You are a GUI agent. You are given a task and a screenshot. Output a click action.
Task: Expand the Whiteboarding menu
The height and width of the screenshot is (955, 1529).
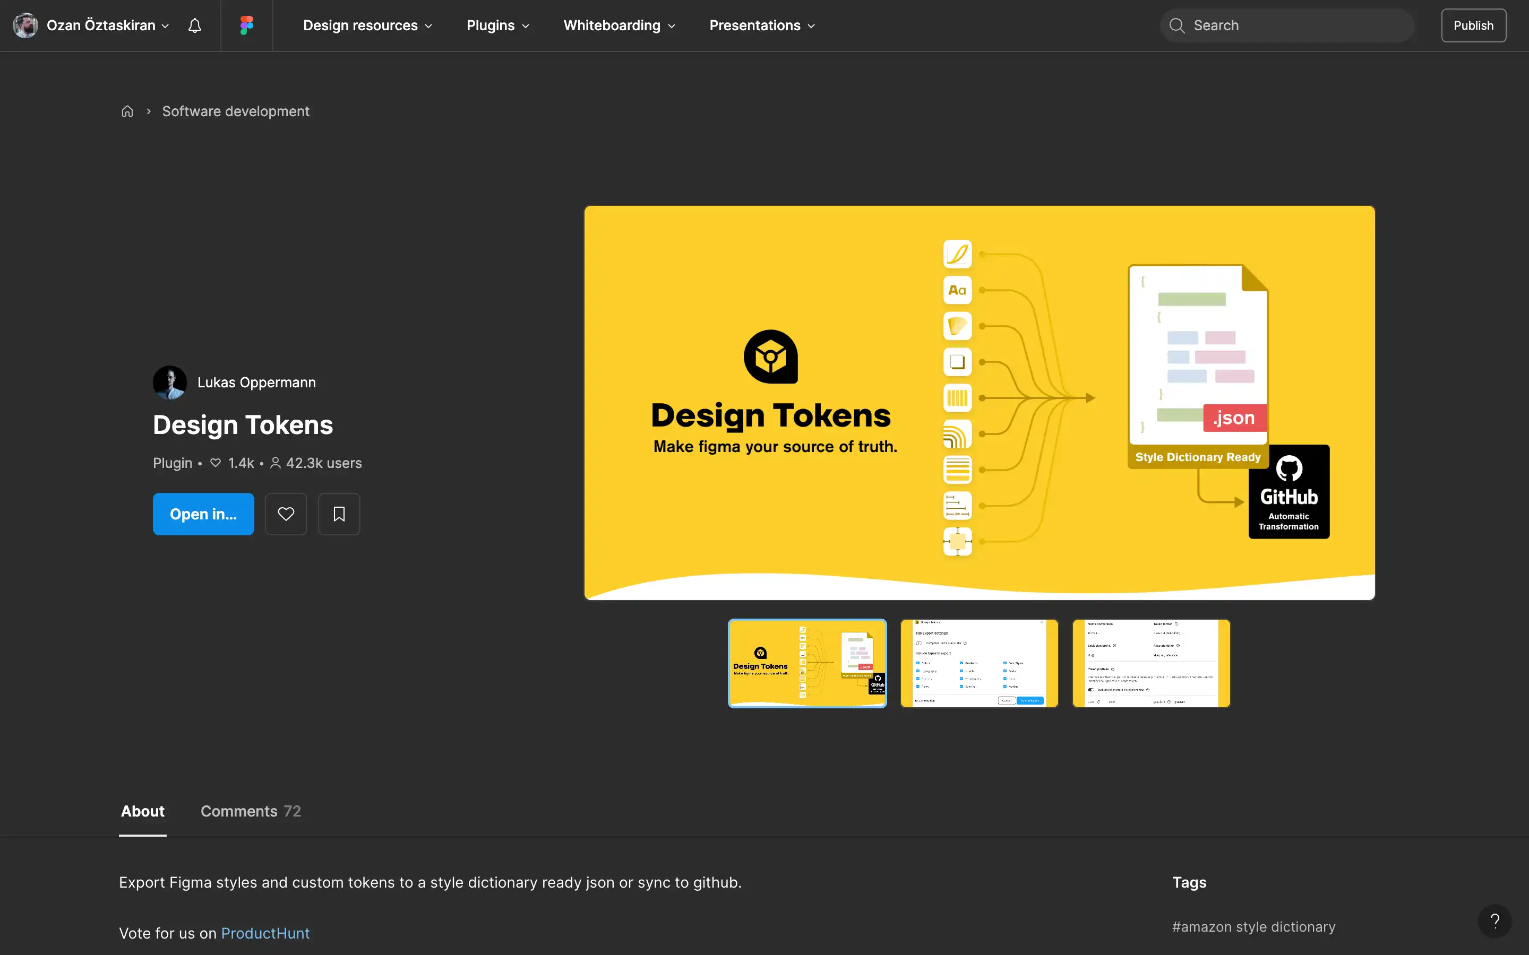(619, 25)
